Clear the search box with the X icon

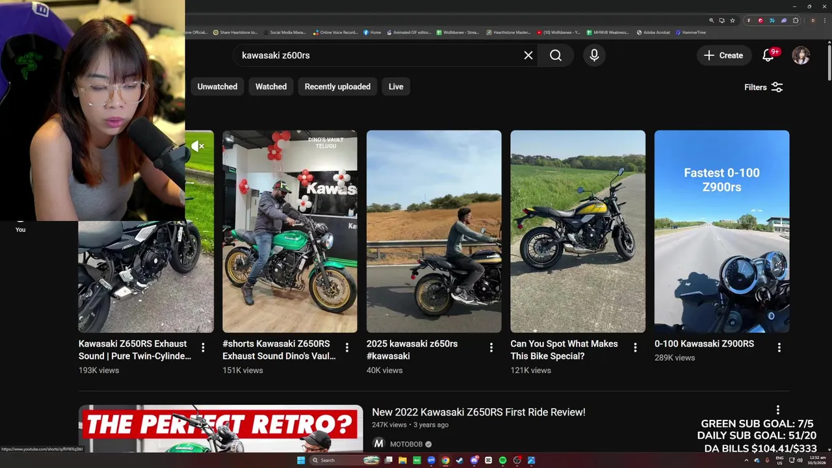click(528, 55)
